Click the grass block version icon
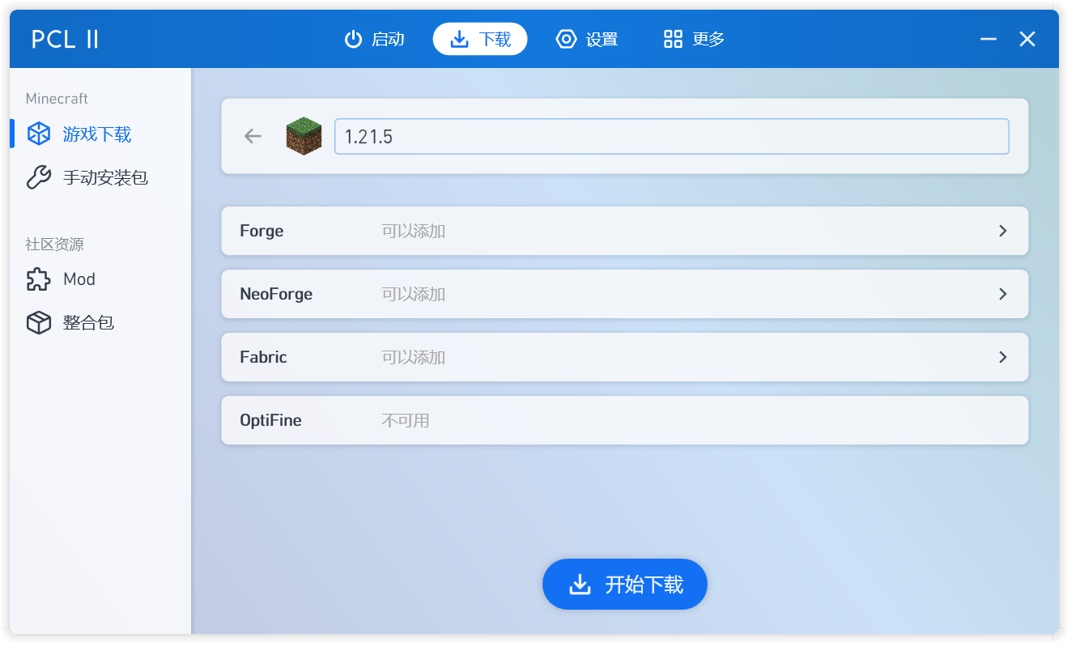 tap(304, 136)
